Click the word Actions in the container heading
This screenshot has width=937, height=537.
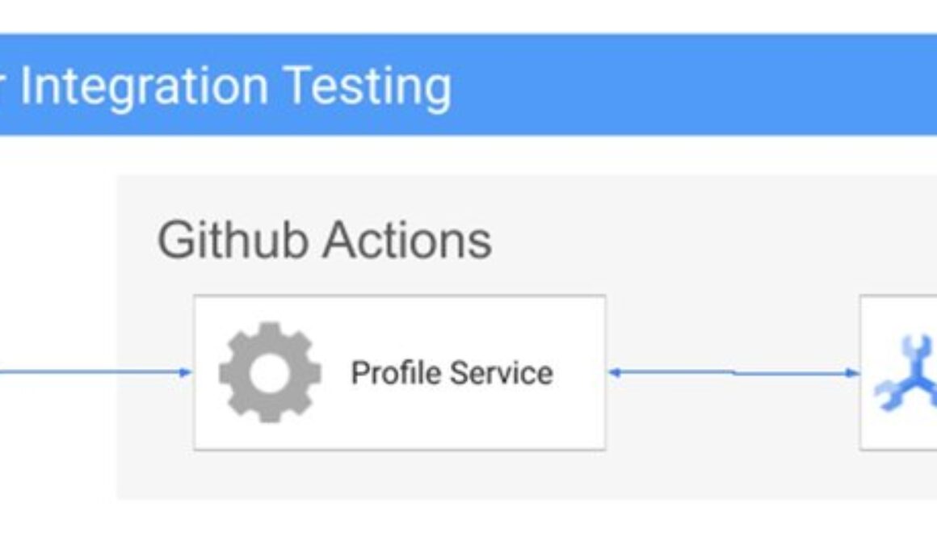click(x=408, y=240)
